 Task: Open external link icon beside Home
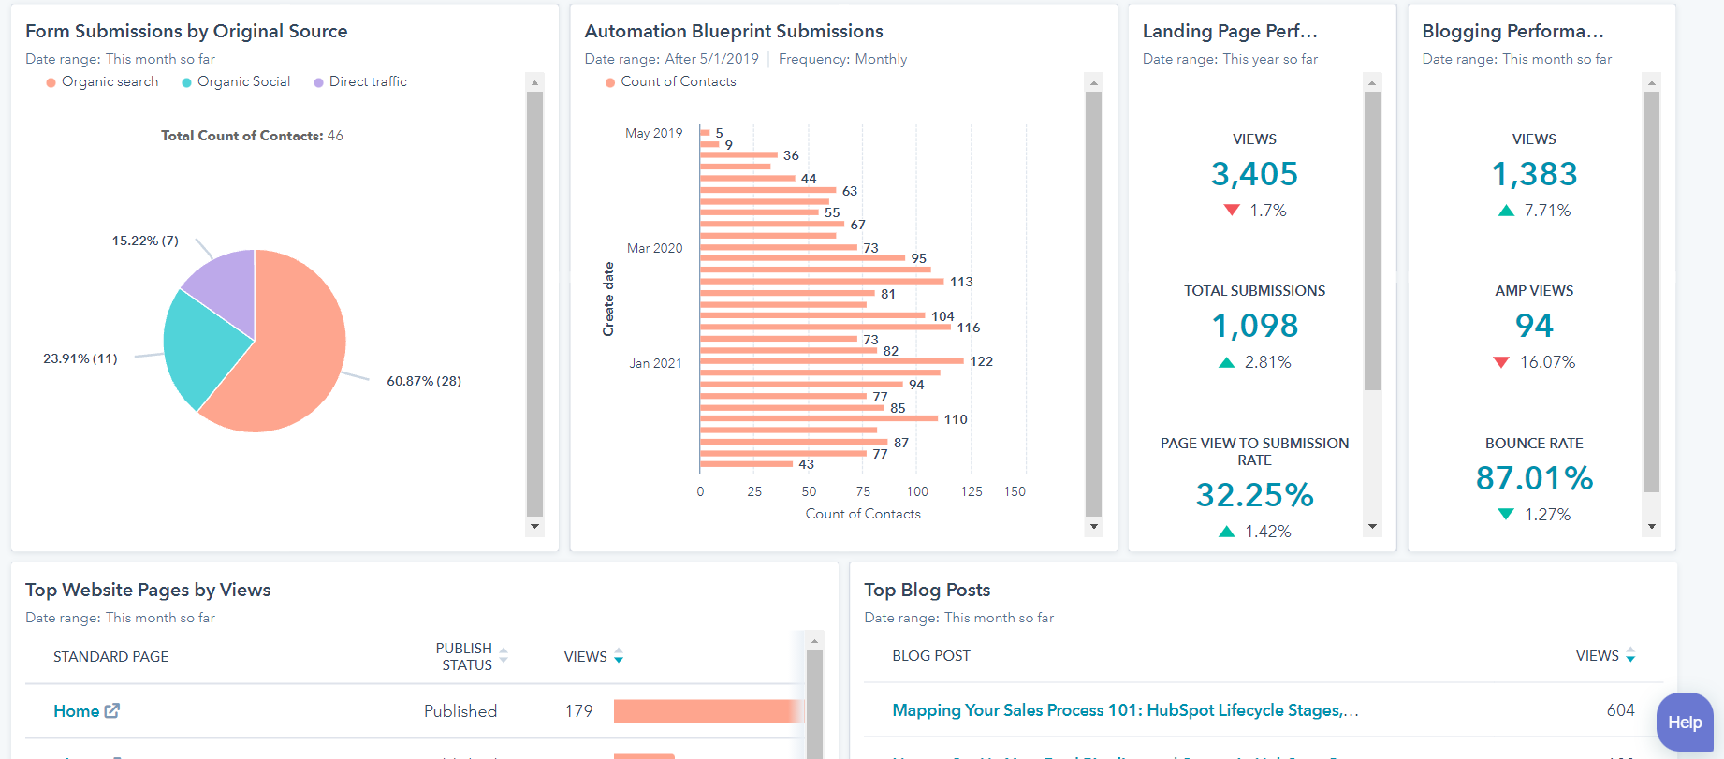[x=112, y=710]
